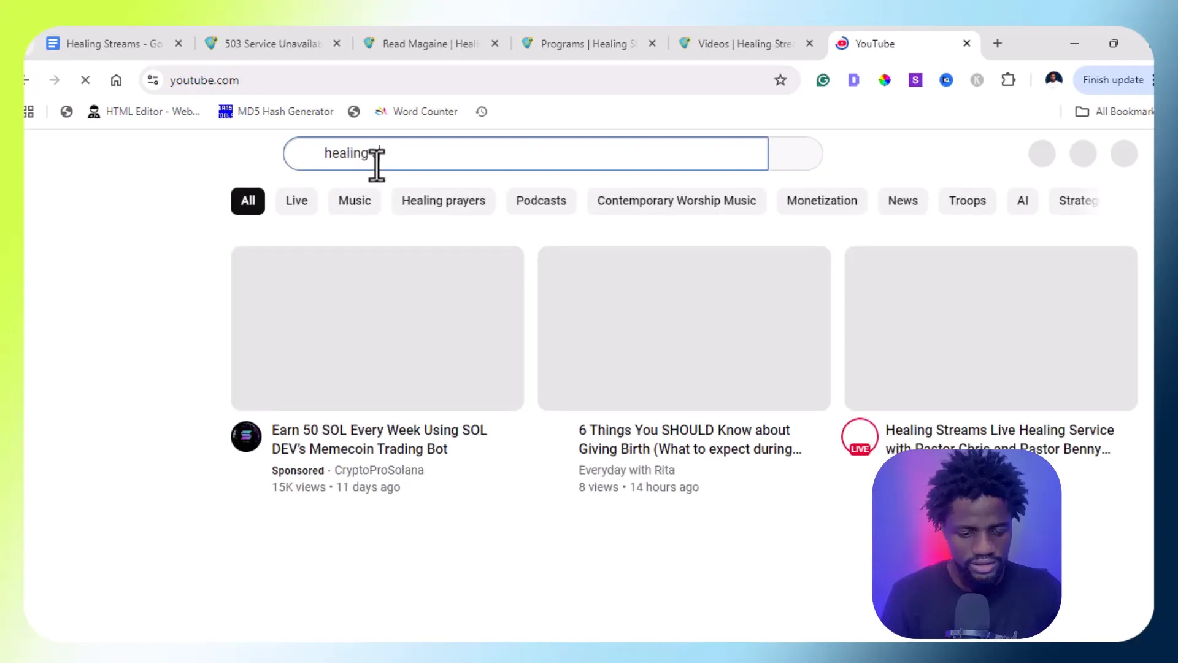The width and height of the screenshot is (1178, 663).
Task: Open the gray K extension icon
Action: click(977, 80)
